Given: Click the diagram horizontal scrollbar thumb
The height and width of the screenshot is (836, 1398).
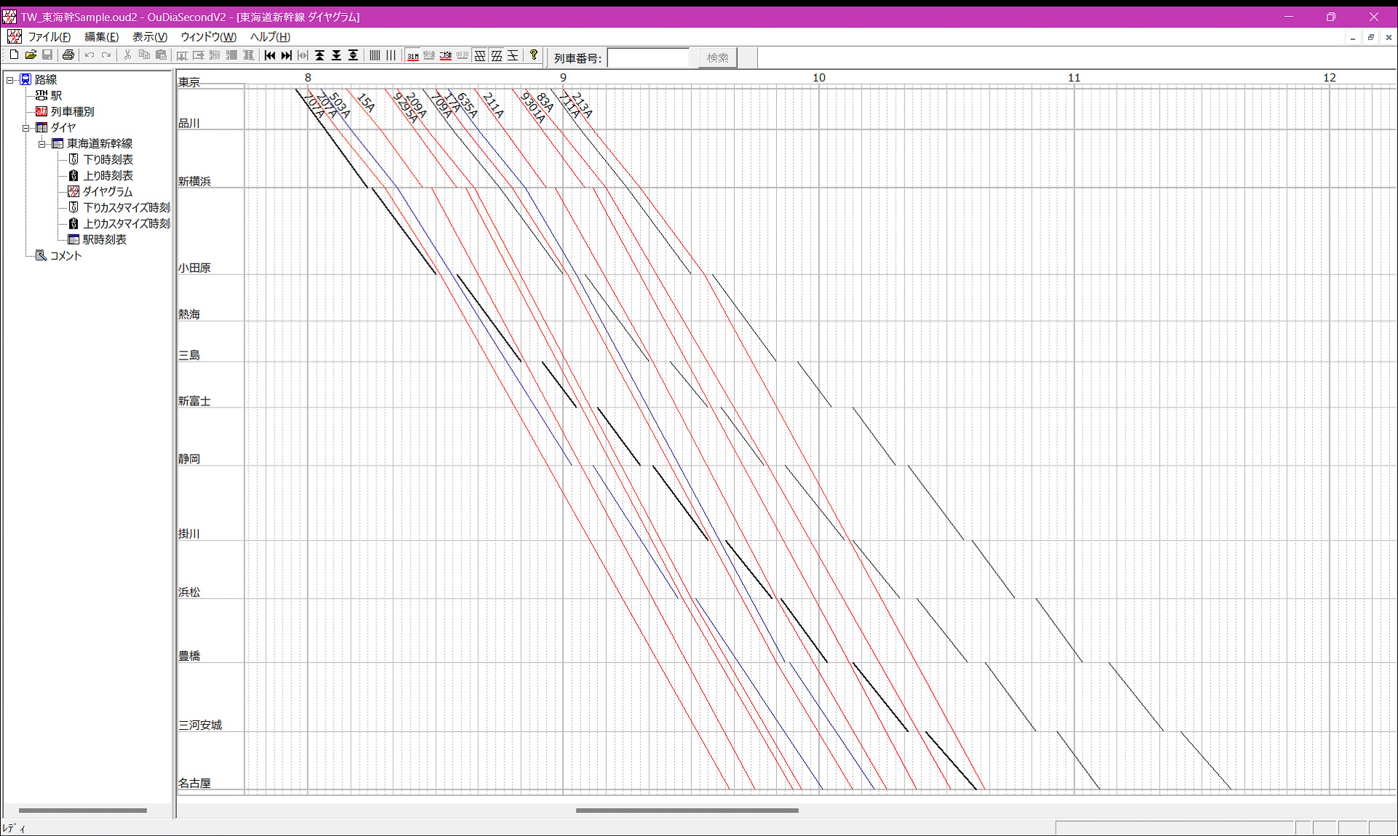Looking at the screenshot, I should pos(687,810).
